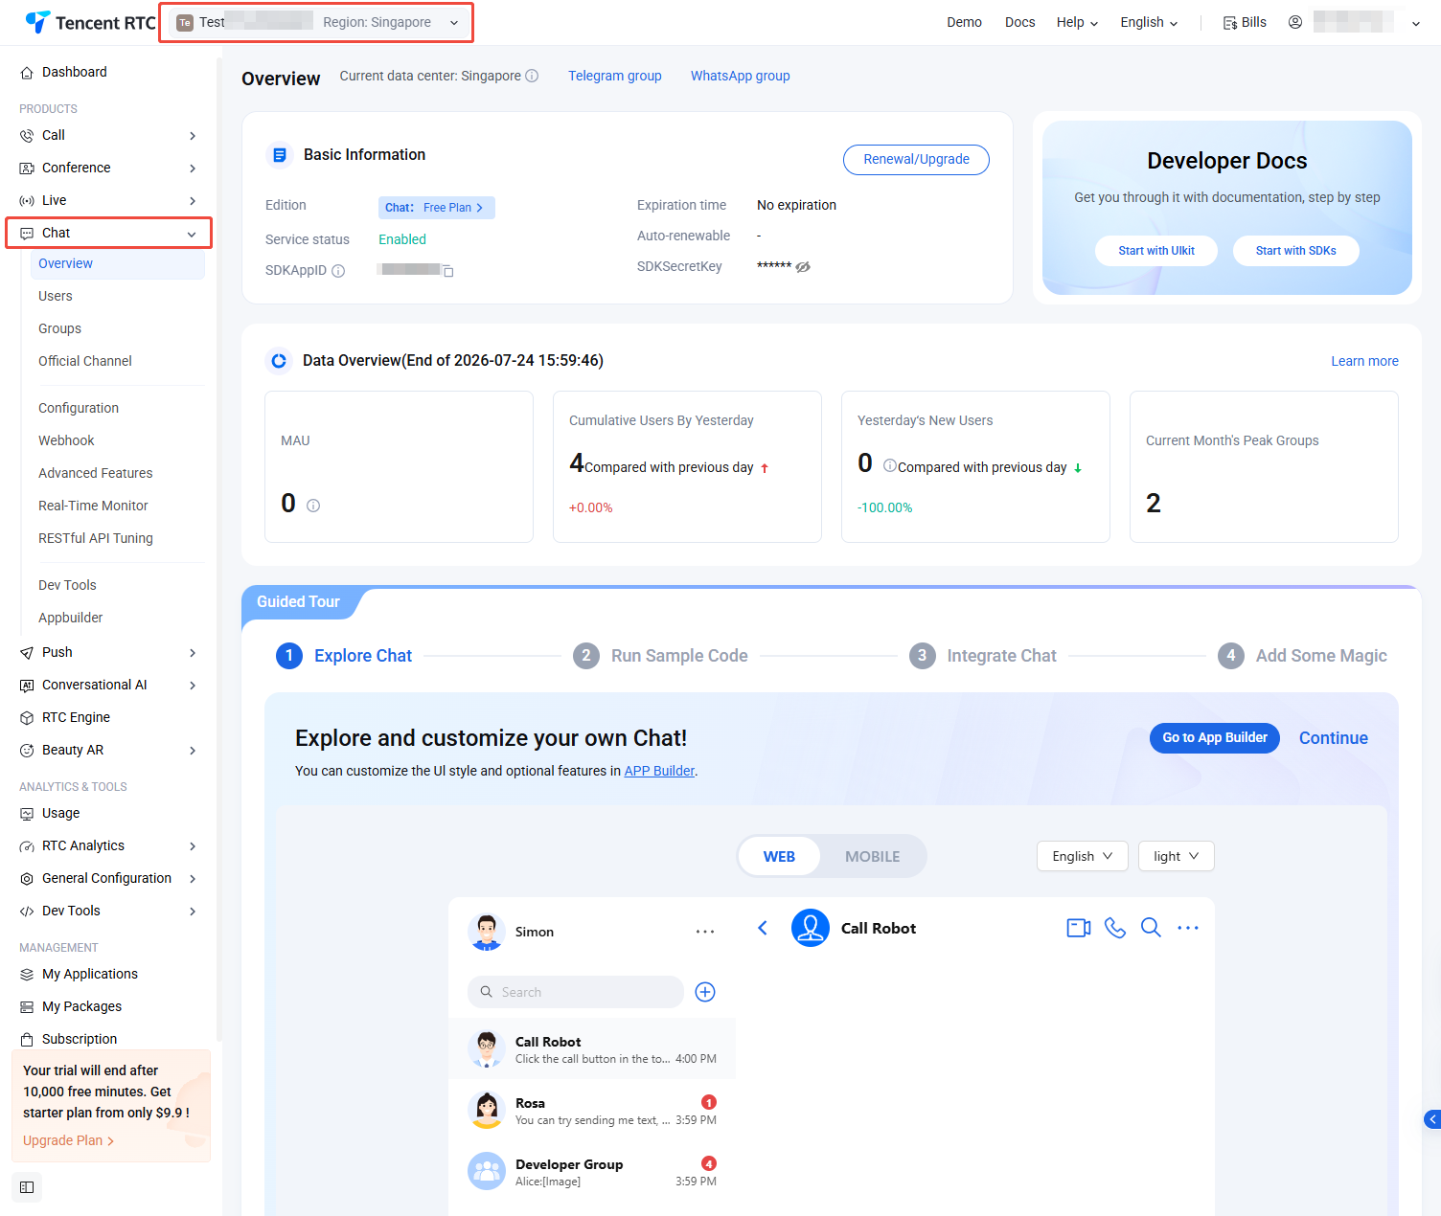The width and height of the screenshot is (1441, 1216).
Task: Open Bills from the top bar
Action: point(1245,22)
